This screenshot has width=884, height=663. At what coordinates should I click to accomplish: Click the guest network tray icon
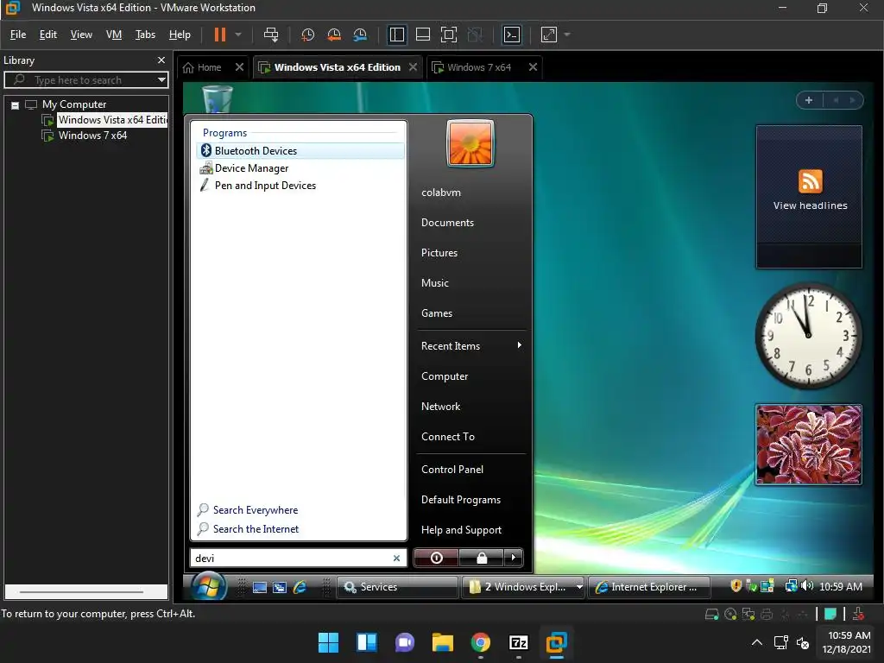tap(791, 586)
